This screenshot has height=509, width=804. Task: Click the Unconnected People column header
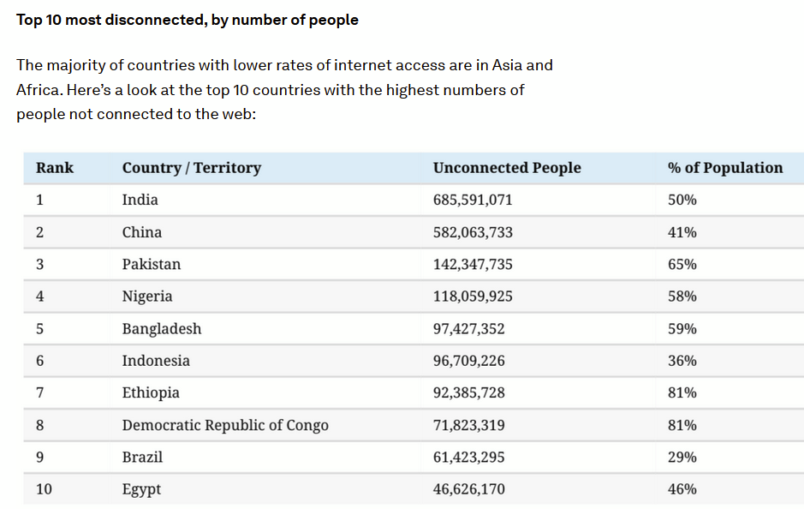[x=507, y=168]
